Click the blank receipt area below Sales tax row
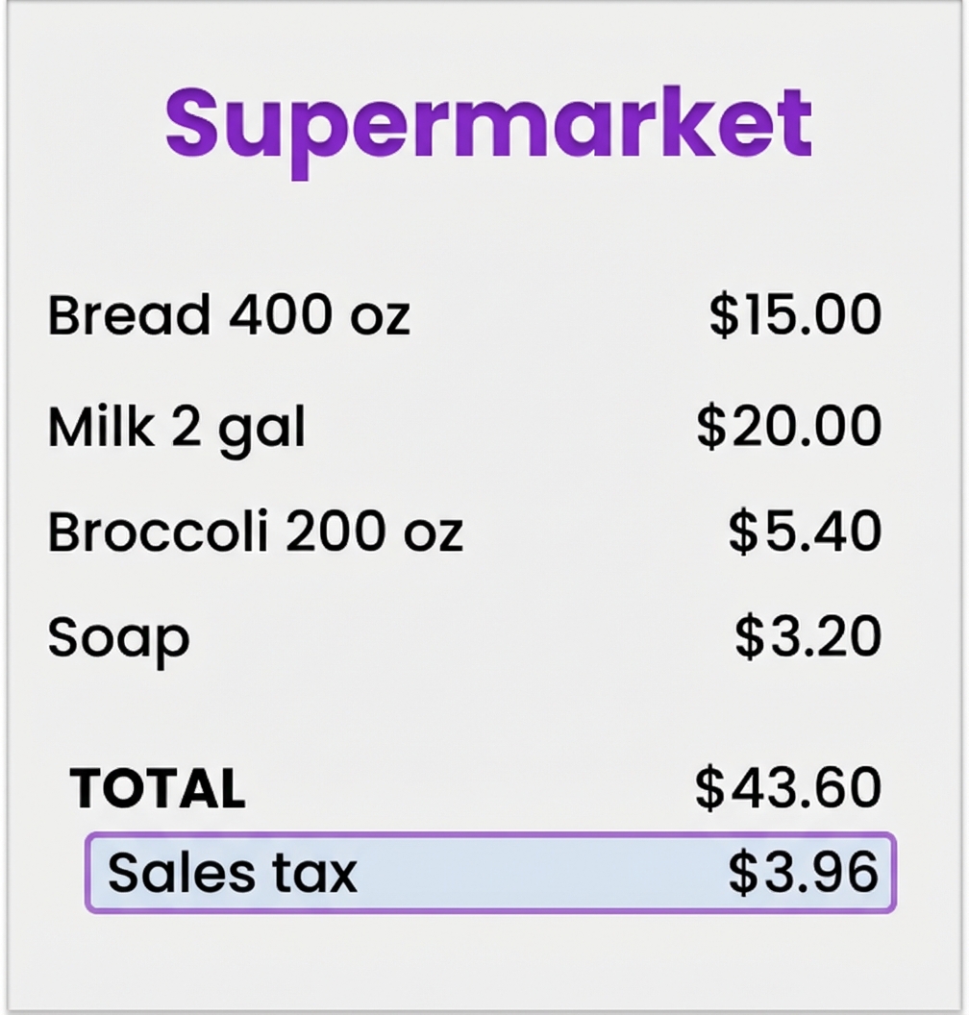Image resolution: width=969 pixels, height=1015 pixels. point(488,956)
